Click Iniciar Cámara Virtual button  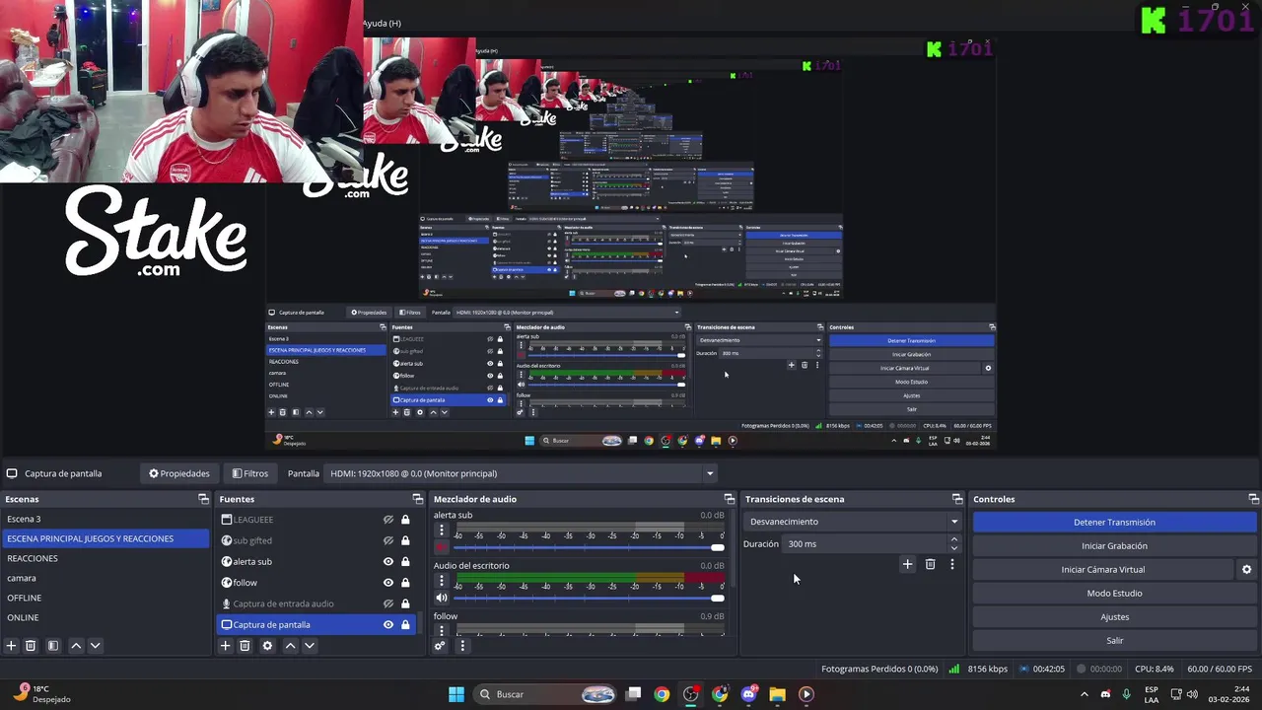click(x=1102, y=569)
